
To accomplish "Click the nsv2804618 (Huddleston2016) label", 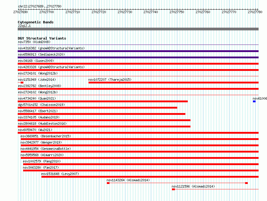I will [42, 124].
